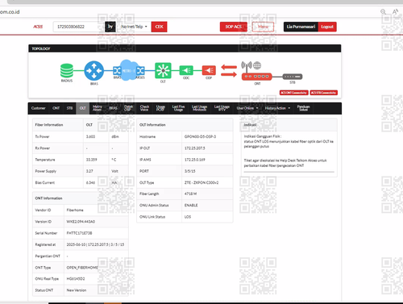Click the red ODP icon
Image resolution: width=403 pixels, height=304 pixels.
[209, 71]
